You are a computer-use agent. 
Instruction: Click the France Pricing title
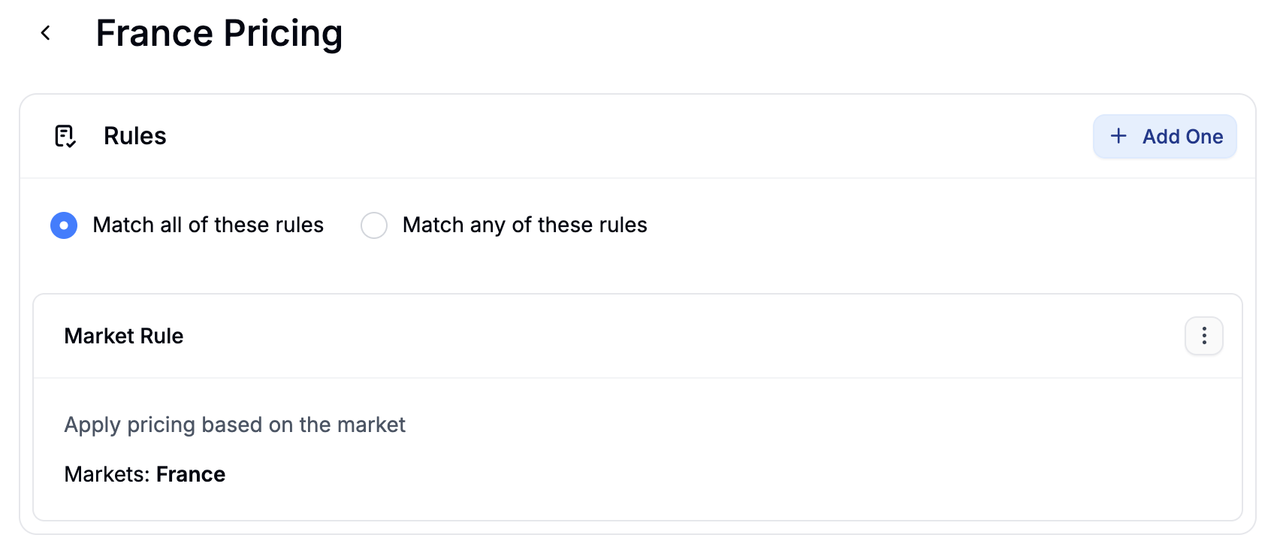click(219, 32)
